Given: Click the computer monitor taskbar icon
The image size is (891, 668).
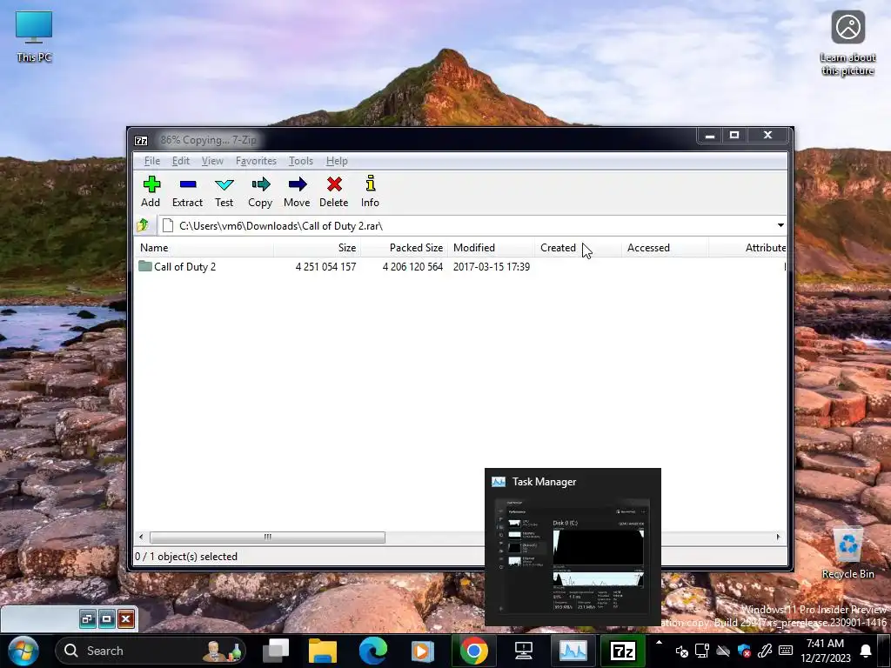Looking at the screenshot, I should tap(523, 651).
